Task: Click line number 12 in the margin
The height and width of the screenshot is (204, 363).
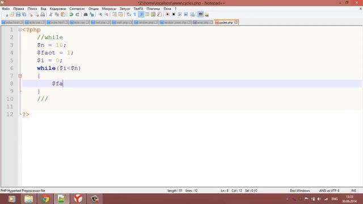Action: (x=10, y=114)
